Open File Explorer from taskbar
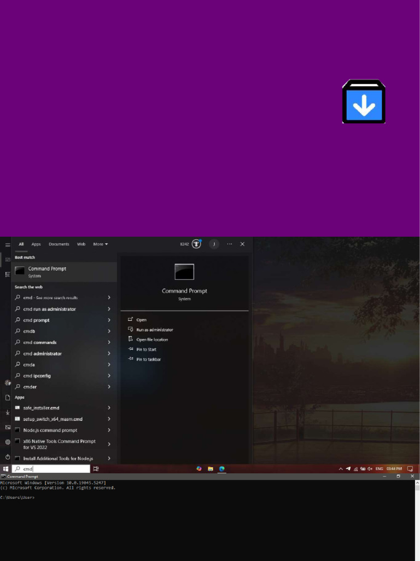The height and width of the screenshot is (561, 420). pos(211,469)
